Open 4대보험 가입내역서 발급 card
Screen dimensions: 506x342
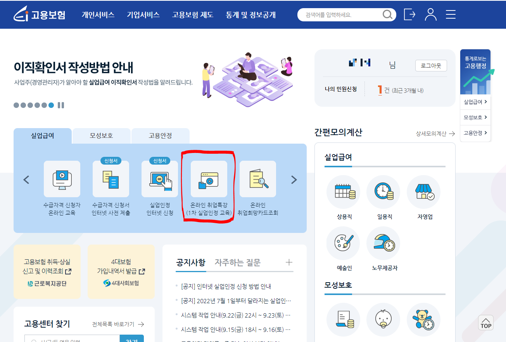point(121,271)
